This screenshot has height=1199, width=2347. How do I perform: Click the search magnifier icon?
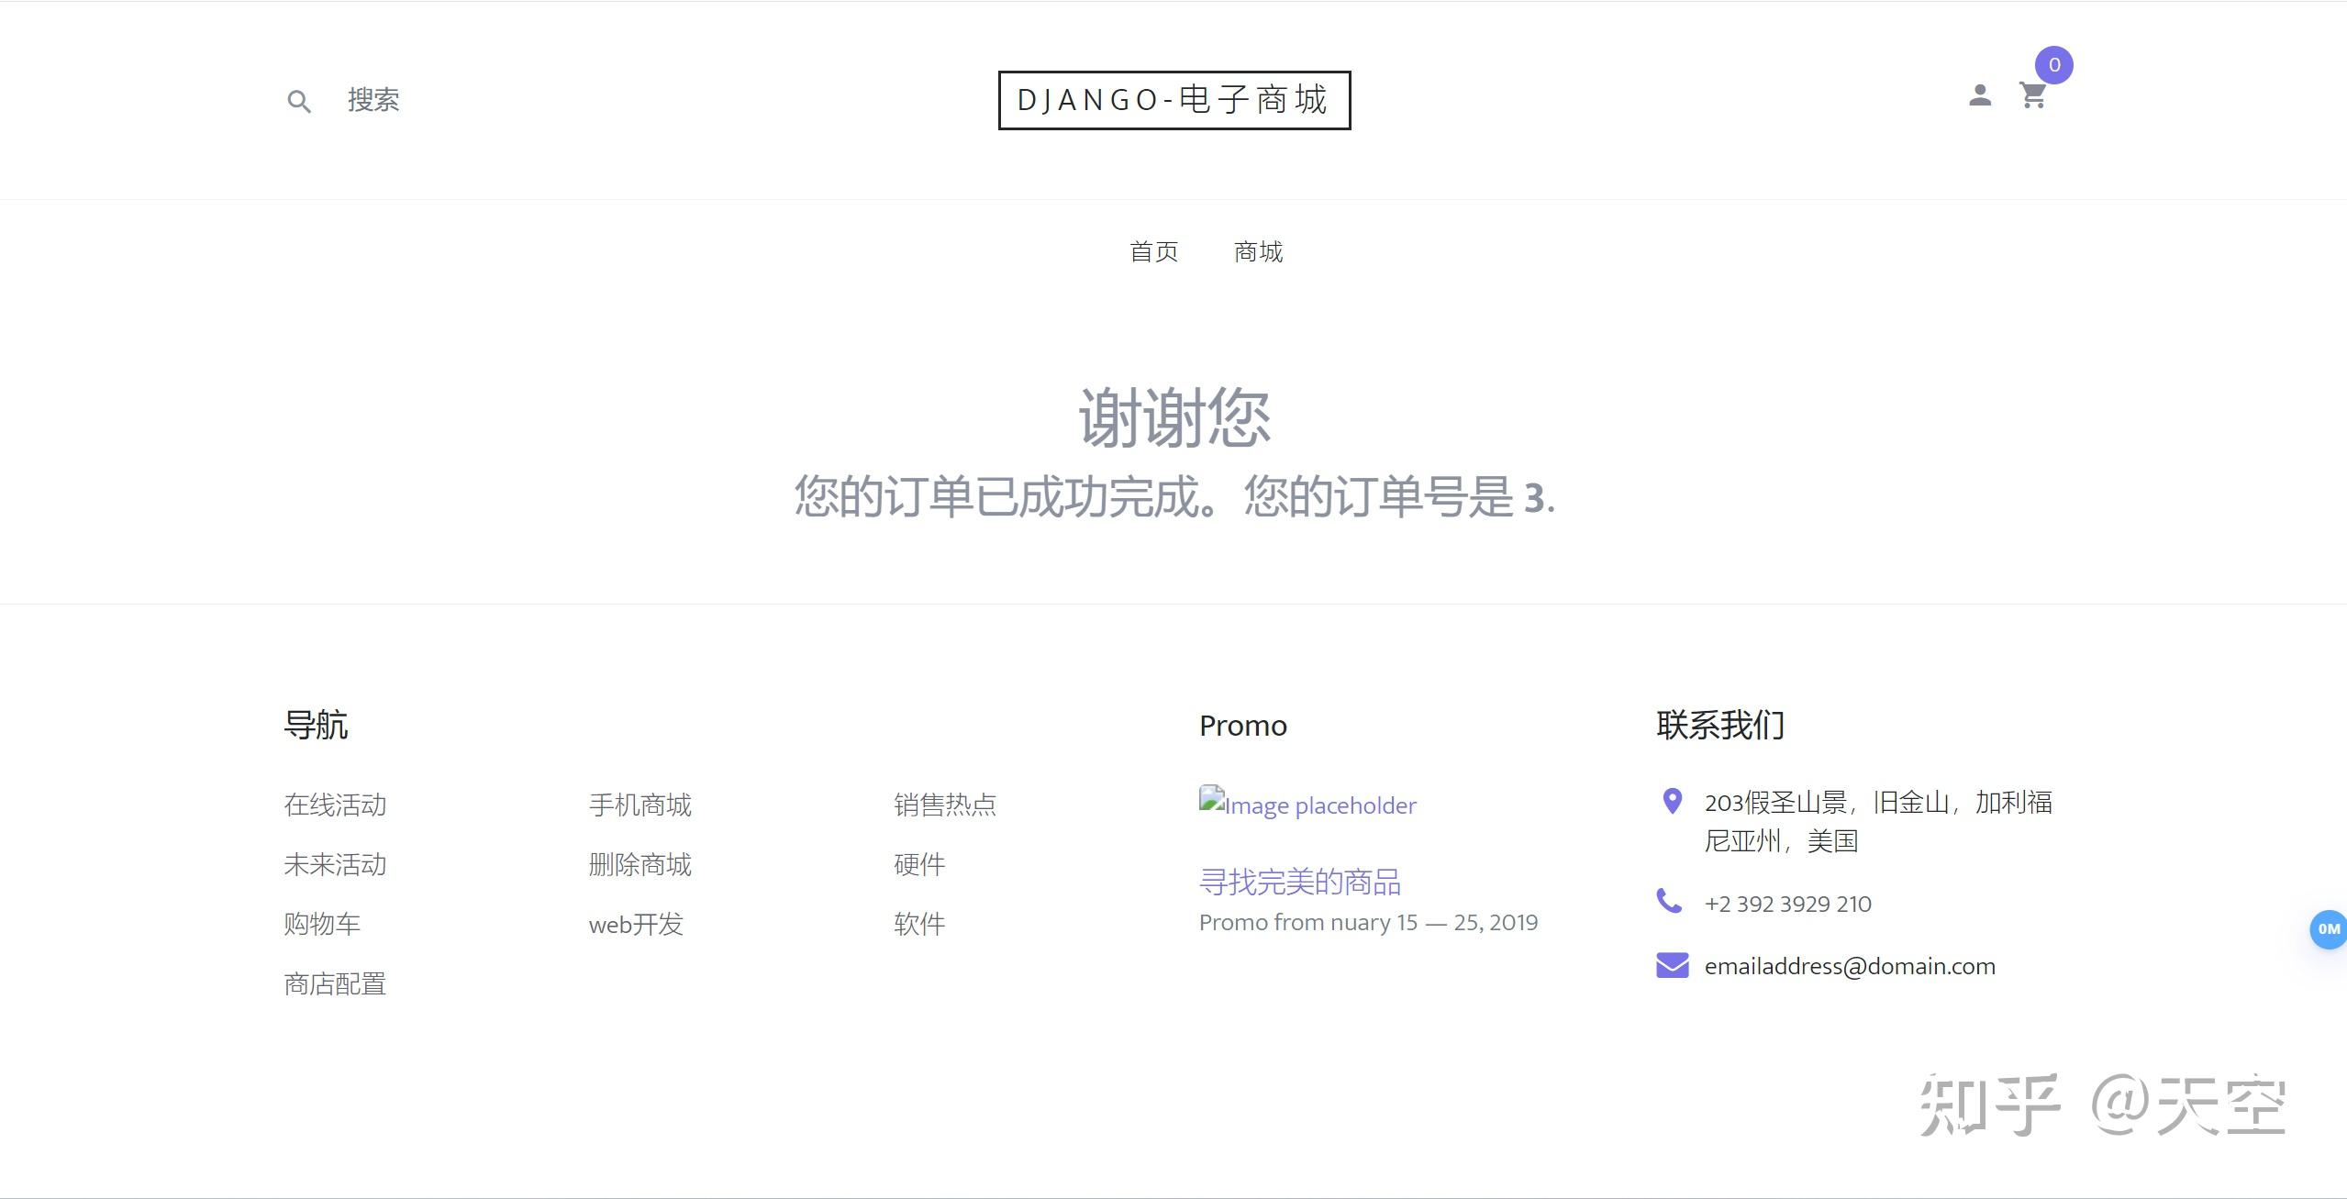(x=299, y=101)
